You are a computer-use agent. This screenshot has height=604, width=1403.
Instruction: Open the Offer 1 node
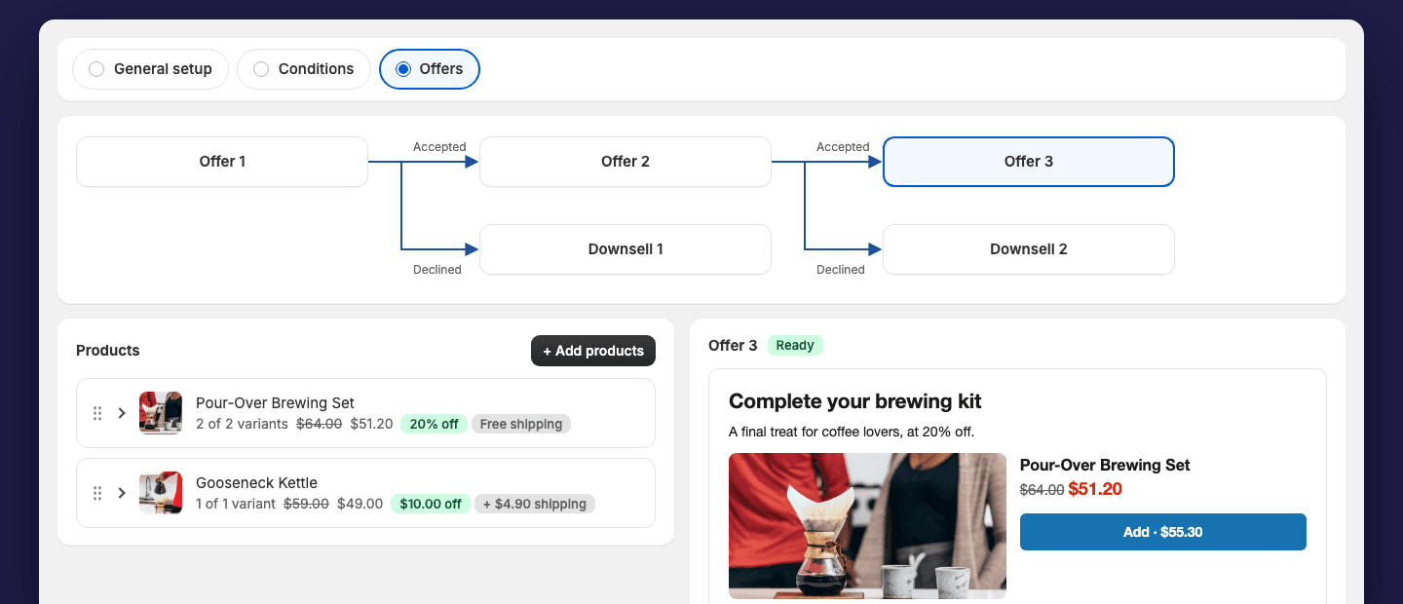coord(222,162)
